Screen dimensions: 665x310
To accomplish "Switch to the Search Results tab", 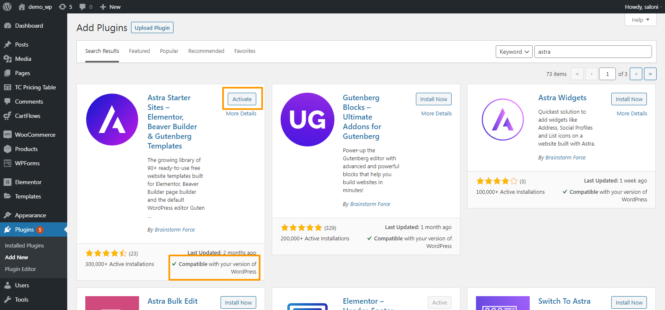I will pos(102,51).
